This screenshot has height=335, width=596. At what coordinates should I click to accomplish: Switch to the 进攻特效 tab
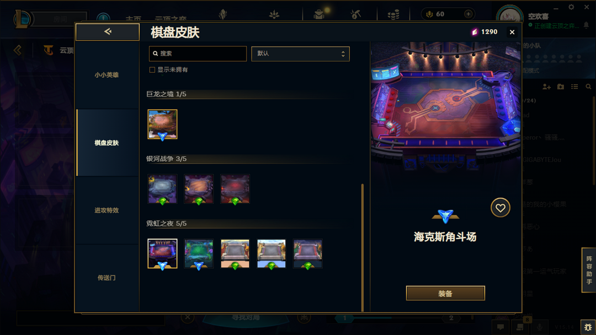point(107,210)
